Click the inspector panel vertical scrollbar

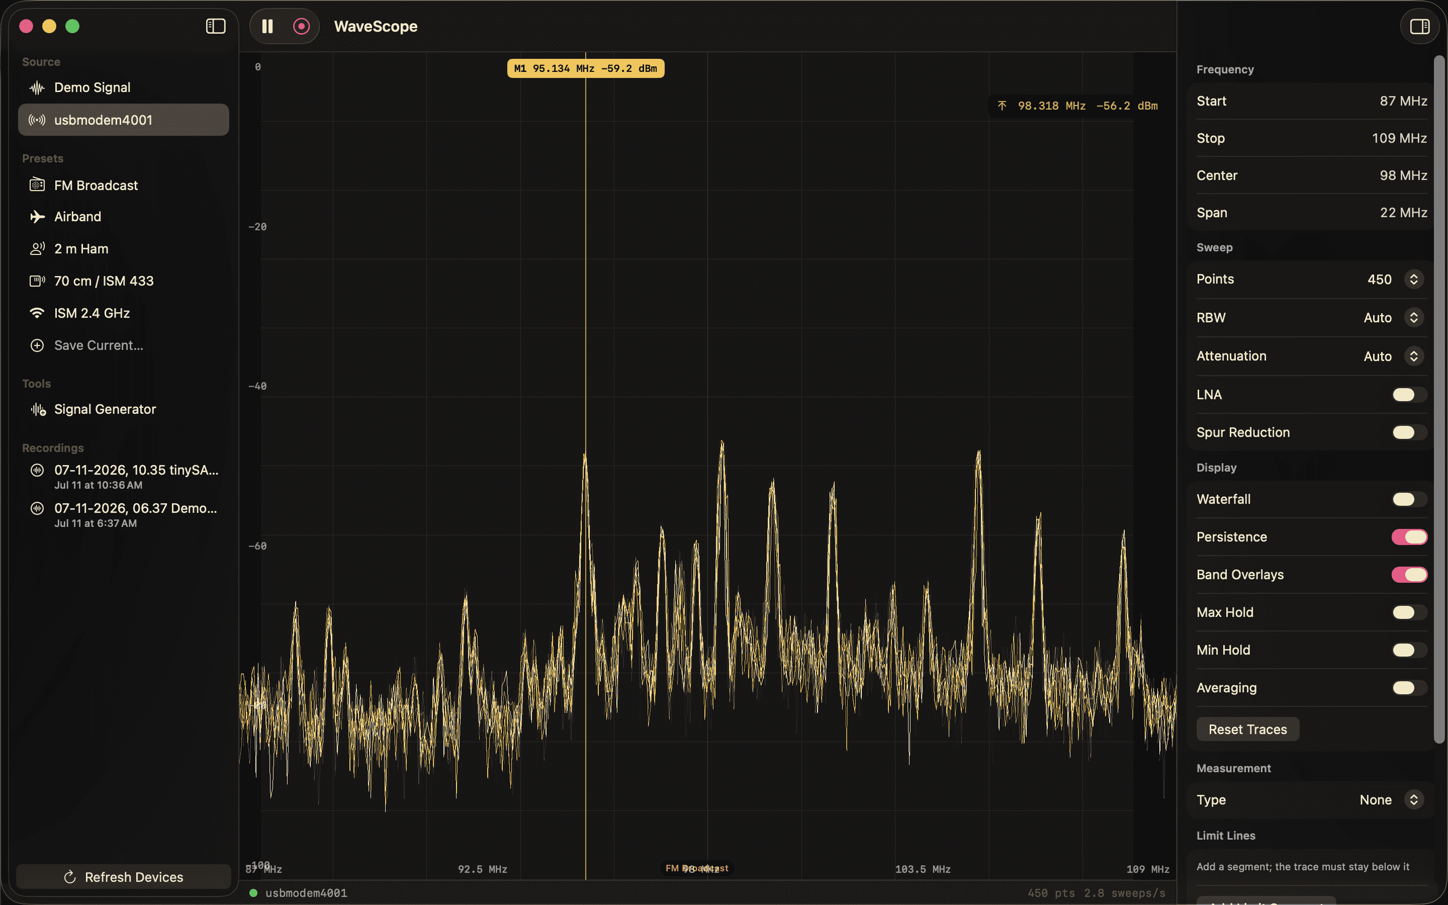click(x=1439, y=400)
